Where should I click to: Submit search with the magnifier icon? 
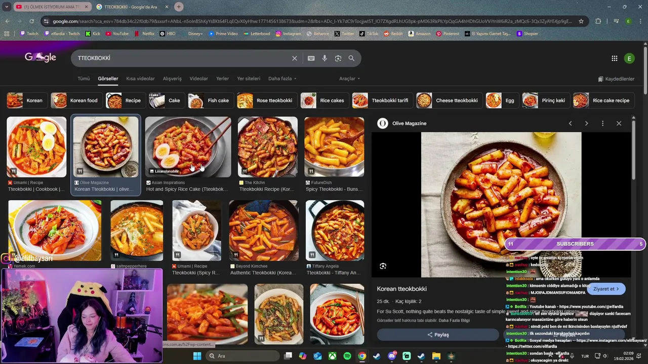(x=351, y=58)
